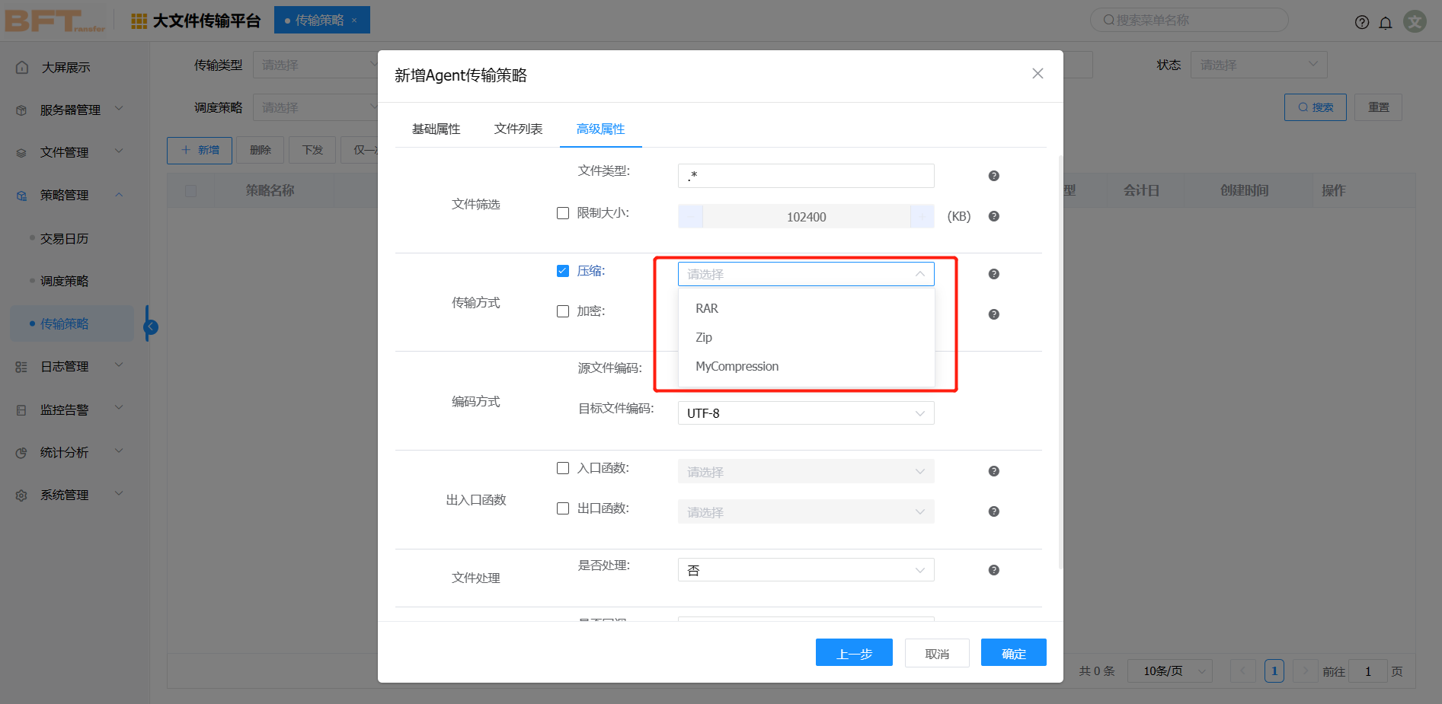Choose Zip compression option
Viewport: 1442px width, 704px height.
806,337
